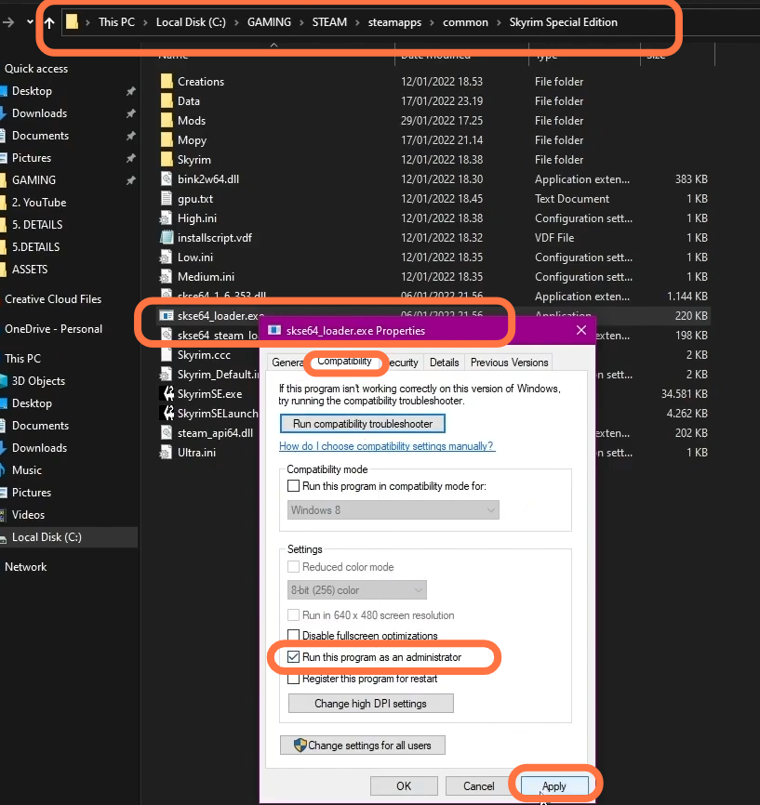Select the Mopy folder icon
Image resolution: width=760 pixels, height=805 pixels.
[x=166, y=139]
